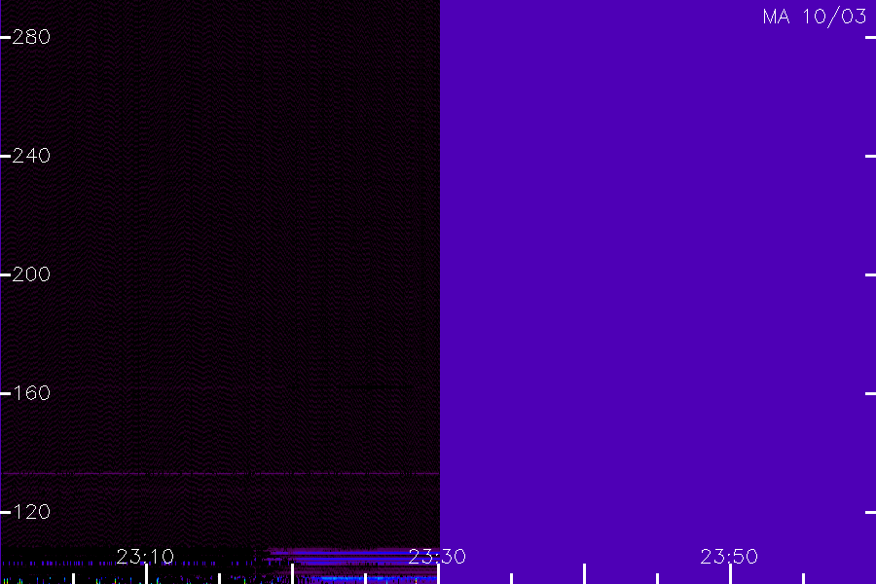
Task: Click the 240 frequency axis label
Action: tap(31, 156)
